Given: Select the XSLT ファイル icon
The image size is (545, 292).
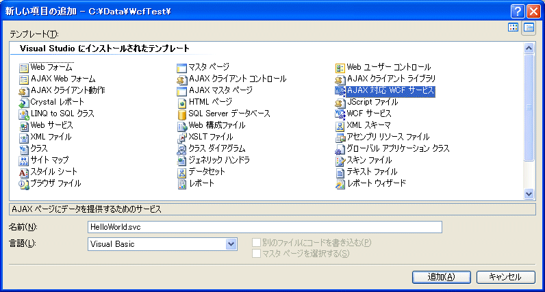Looking at the screenshot, I should 182,138.
